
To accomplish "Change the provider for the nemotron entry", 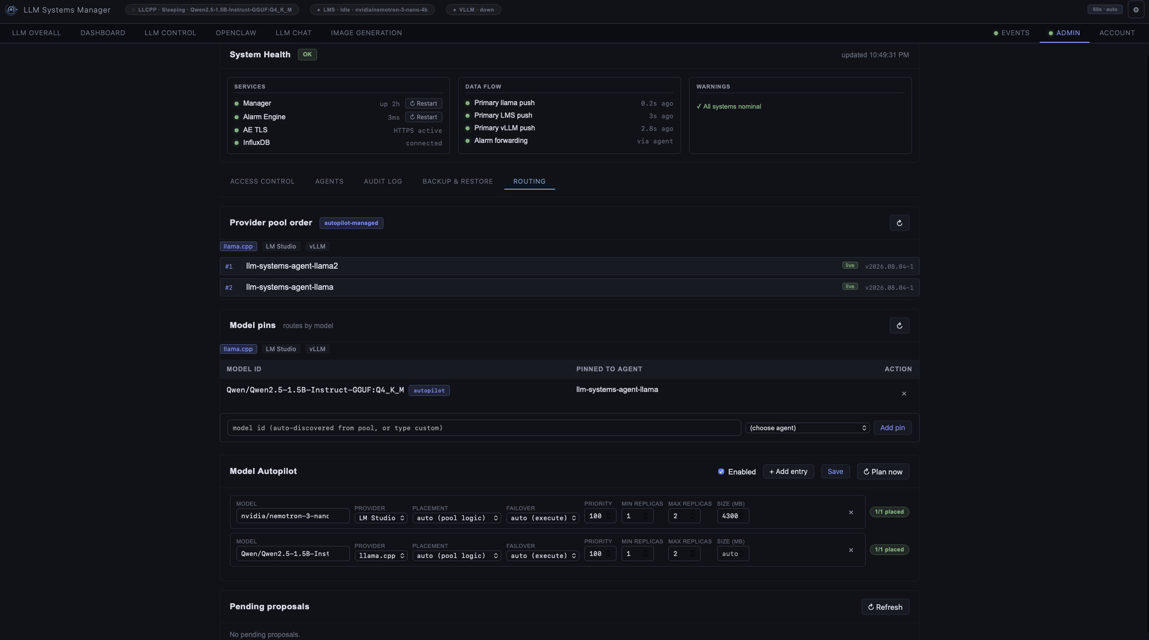I will click(x=381, y=518).
